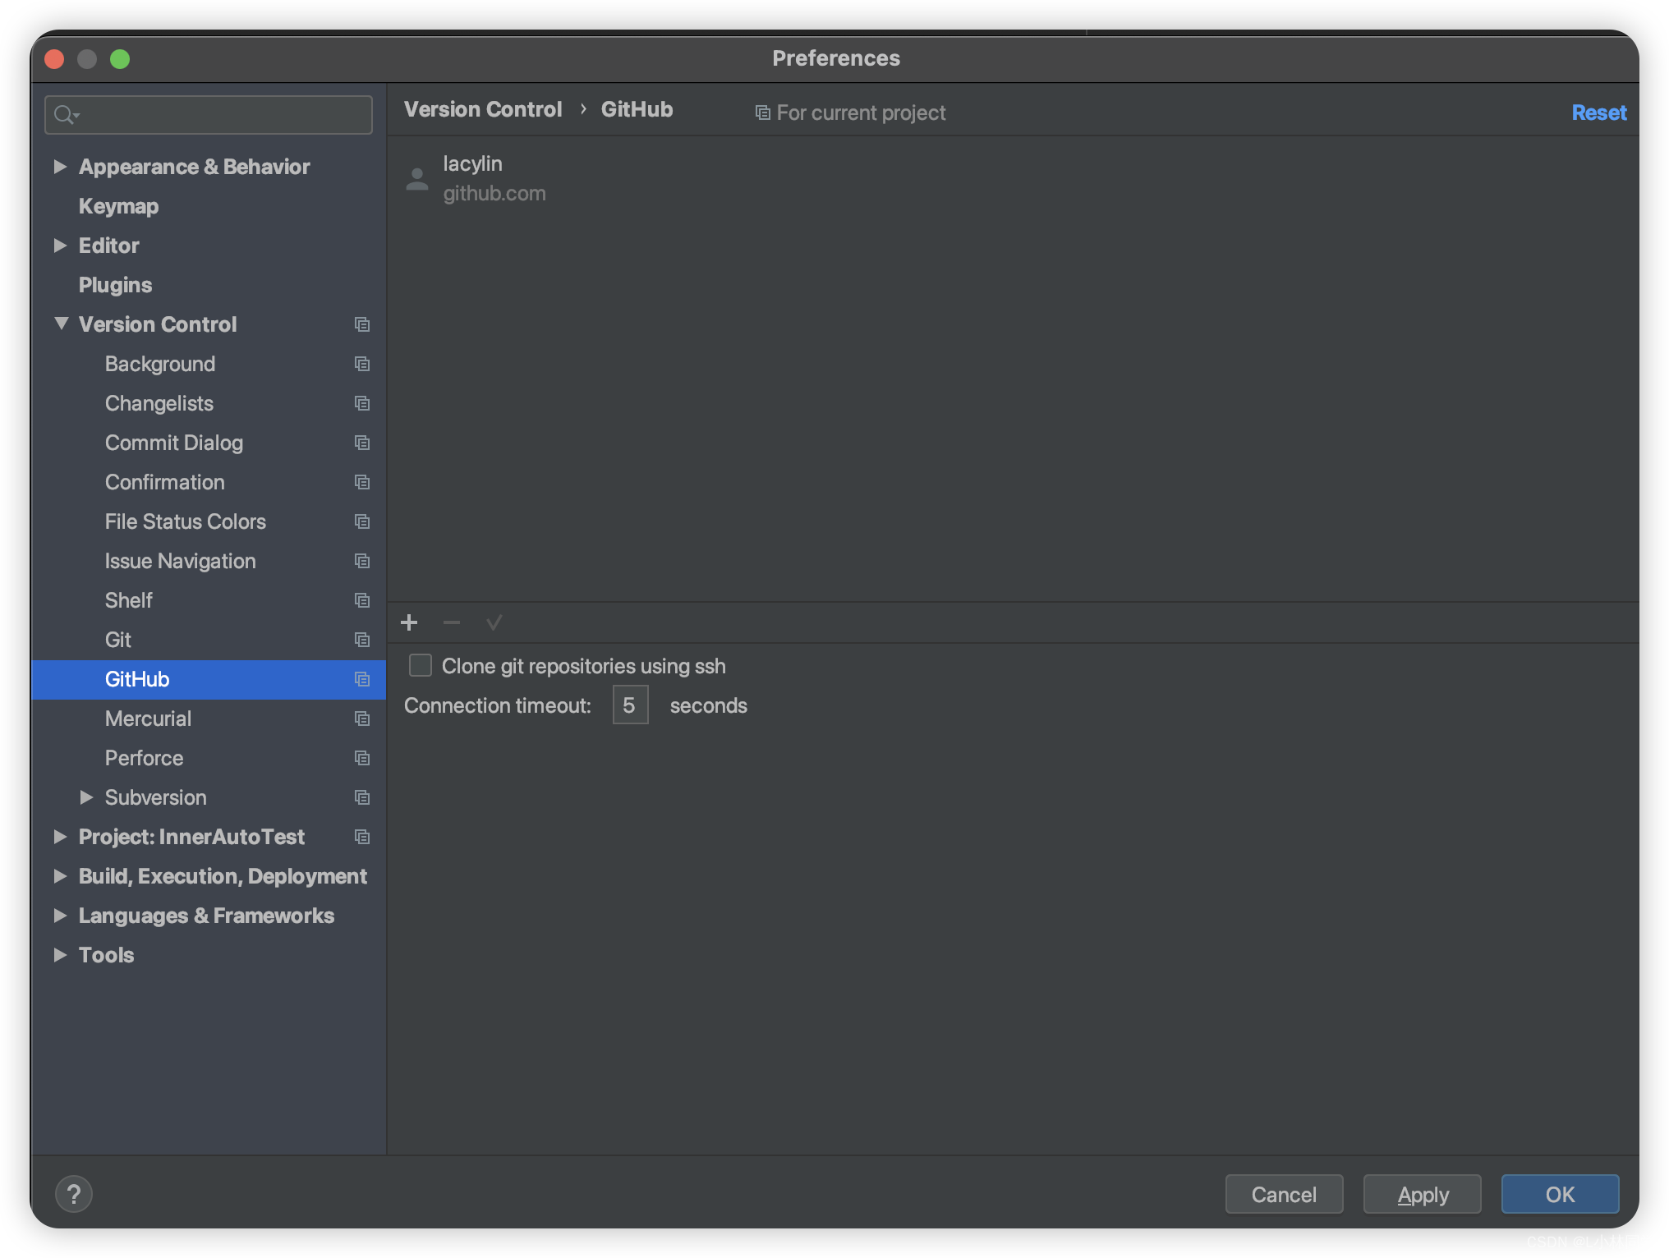Click project-level icon next to Shelf
Image resolution: width=1669 pixels, height=1258 pixels.
[x=362, y=600]
